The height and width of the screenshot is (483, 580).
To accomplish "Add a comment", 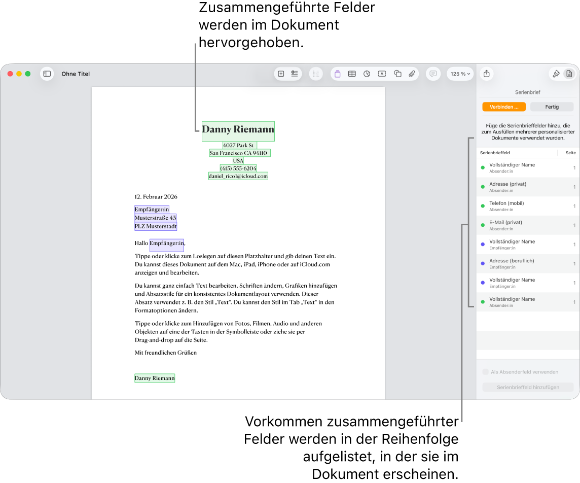I will point(433,74).
